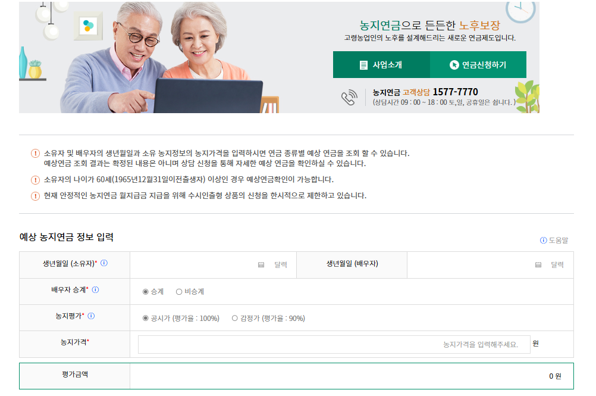Click the 평가금액 row label
The height and width of the screenshot is (396, 596).
[75, 375]
